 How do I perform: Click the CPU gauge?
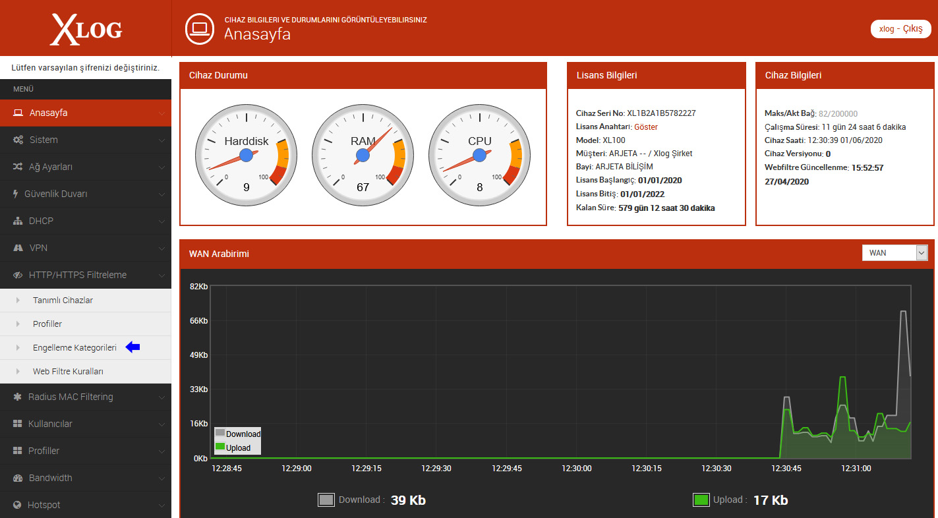479,156
